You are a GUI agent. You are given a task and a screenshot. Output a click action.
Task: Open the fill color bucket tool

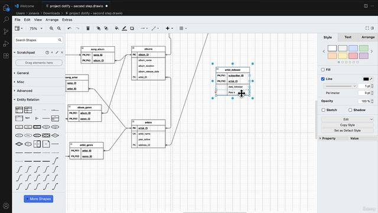117,28
